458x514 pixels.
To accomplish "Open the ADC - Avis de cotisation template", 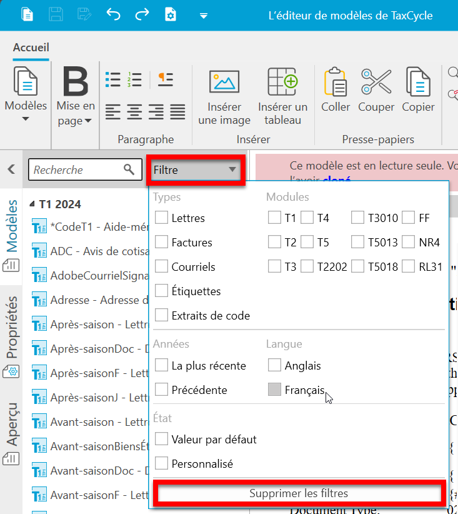I will 91,251.
